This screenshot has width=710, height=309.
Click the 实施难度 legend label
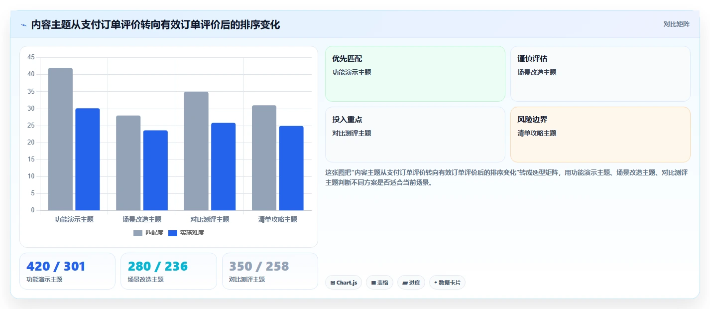192,233
